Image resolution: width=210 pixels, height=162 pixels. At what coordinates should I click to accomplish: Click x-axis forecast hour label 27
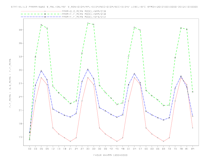click(82, 149)
